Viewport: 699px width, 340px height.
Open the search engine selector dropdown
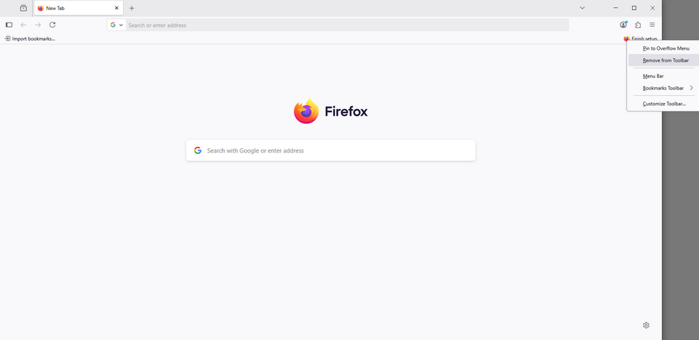click(117, 24)
